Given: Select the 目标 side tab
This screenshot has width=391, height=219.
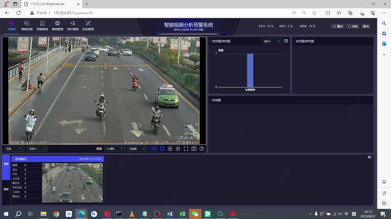Looking at the screenshot, I should pyautogui.click(x=6, y=189).
